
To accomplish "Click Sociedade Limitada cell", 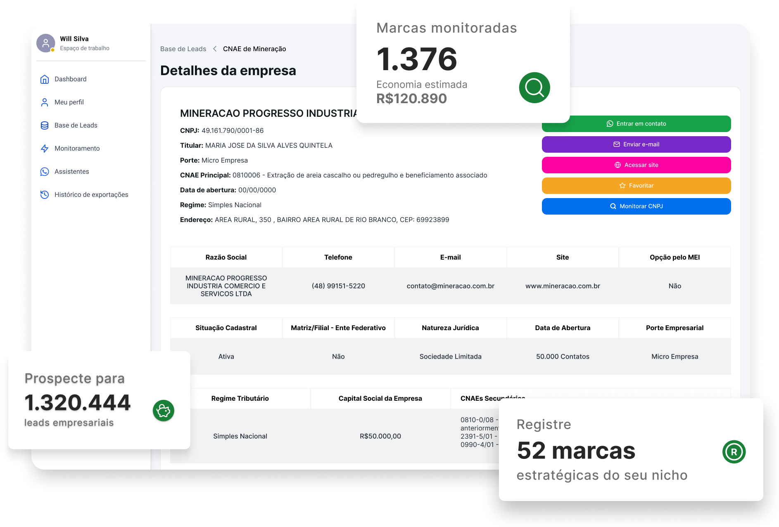I will (450, 357).
